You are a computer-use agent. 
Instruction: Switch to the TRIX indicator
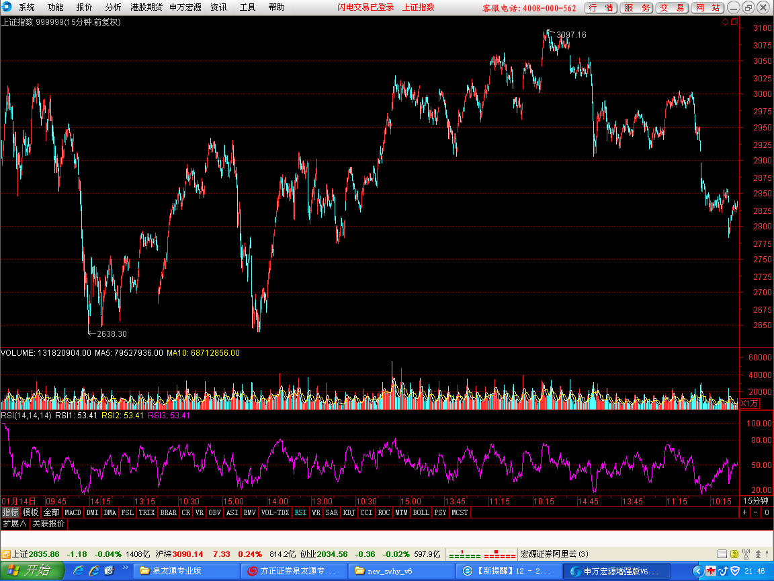tap(146, 513)
